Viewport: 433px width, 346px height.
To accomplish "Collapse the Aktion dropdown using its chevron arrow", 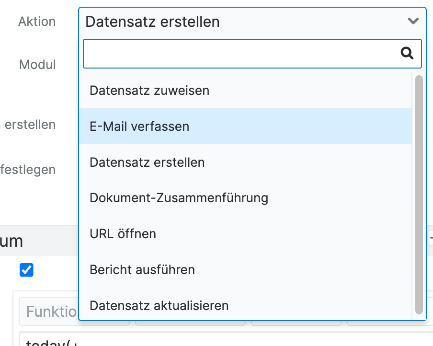I will pyautogui.click(x=413, y=21).
